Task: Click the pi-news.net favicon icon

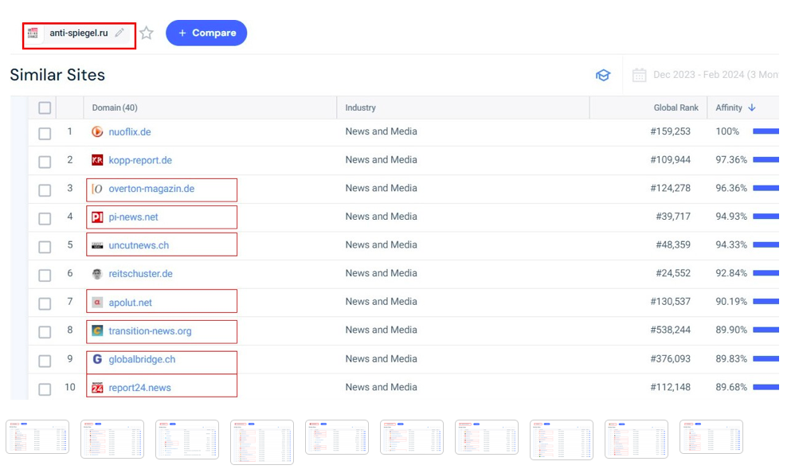Action: click(97, 217)
